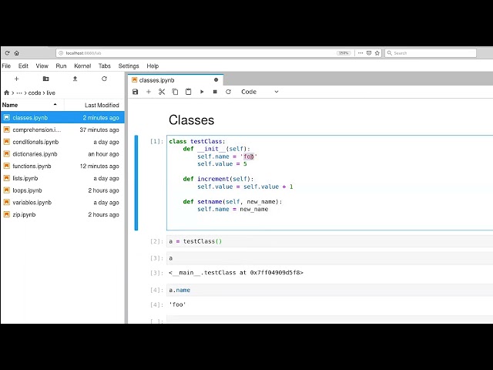Open the Settings menu
Image resolution: width=493 pixels, height=370 pixels.
[x=129, y=66]
